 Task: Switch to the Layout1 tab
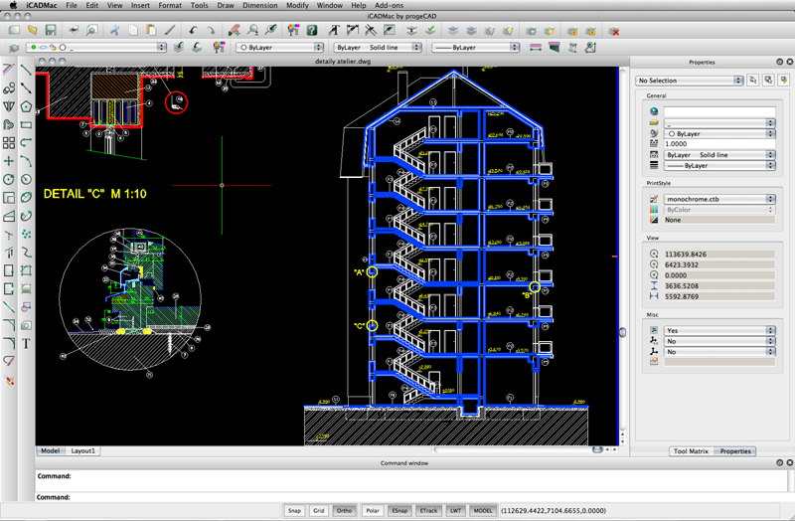tap(82, 450)
